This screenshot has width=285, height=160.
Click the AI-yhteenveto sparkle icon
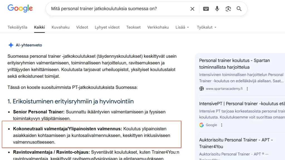[x=11, y=45]
